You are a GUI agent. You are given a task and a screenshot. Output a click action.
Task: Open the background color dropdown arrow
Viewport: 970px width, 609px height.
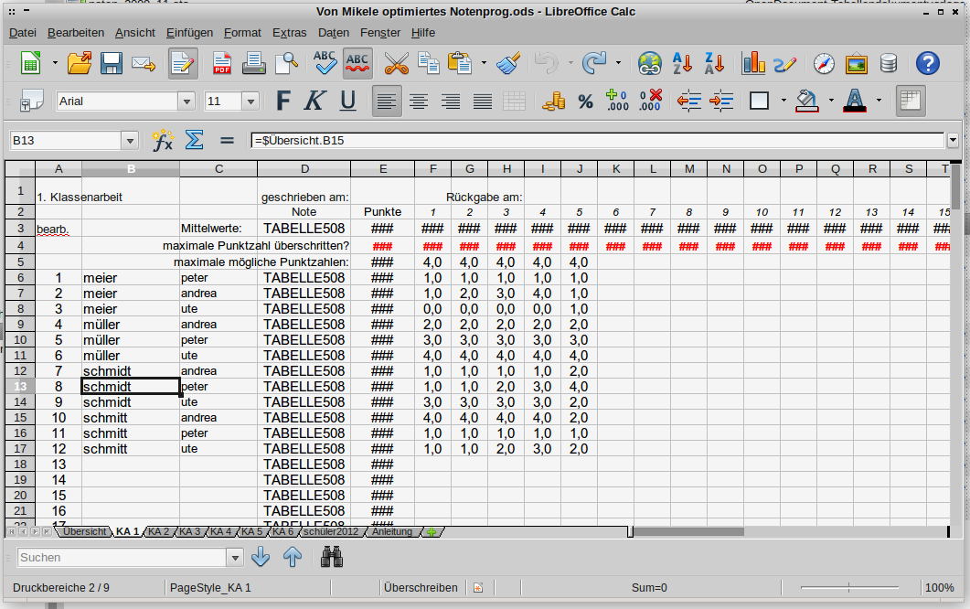[831, 101]
